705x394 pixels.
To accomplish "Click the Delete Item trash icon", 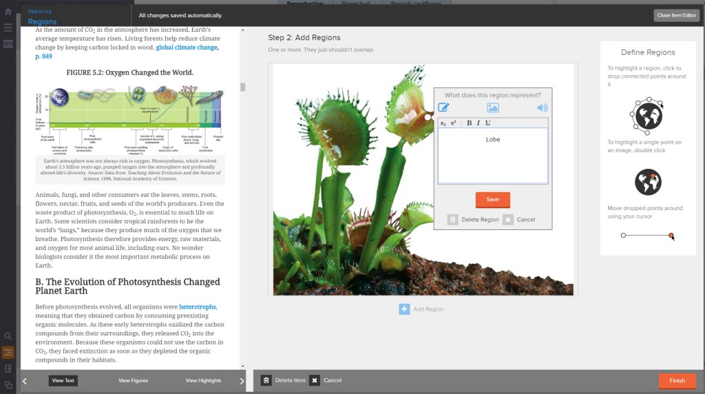I will (x=266, y=380).
